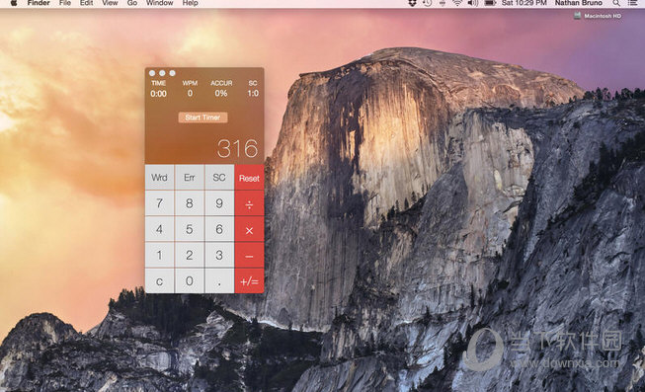Open the Wi-Fi status menu
Screen dimensions: 645x392
point(457,3)
